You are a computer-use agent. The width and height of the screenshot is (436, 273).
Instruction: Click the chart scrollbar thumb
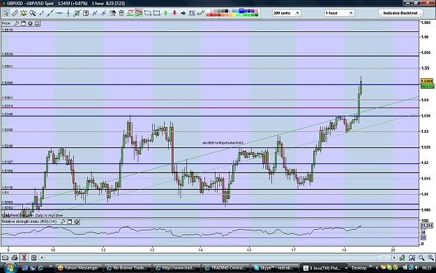click(384, 258)
